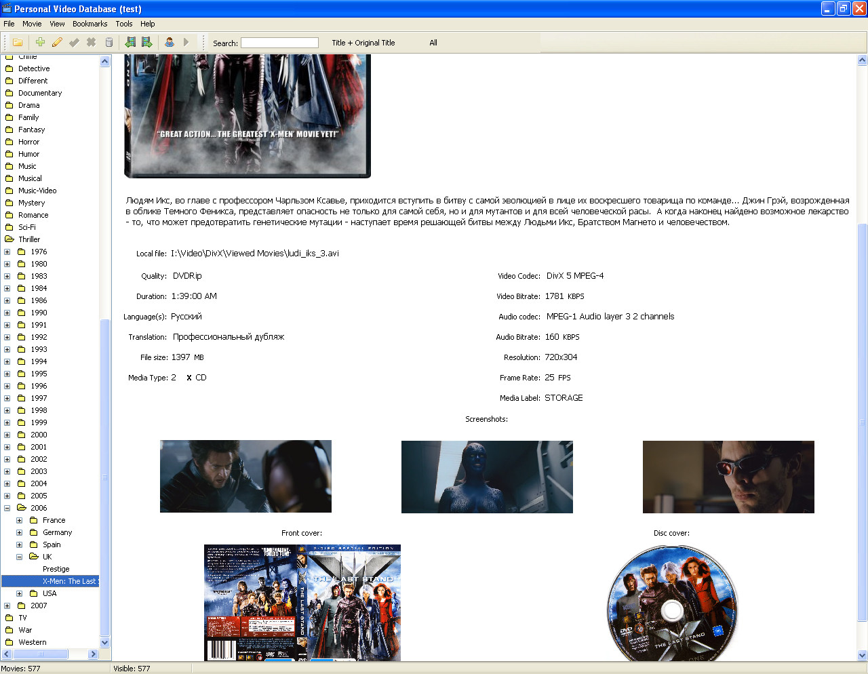Expand the 2005 year node
Screen dimensions: 868x674
(7, 496)
